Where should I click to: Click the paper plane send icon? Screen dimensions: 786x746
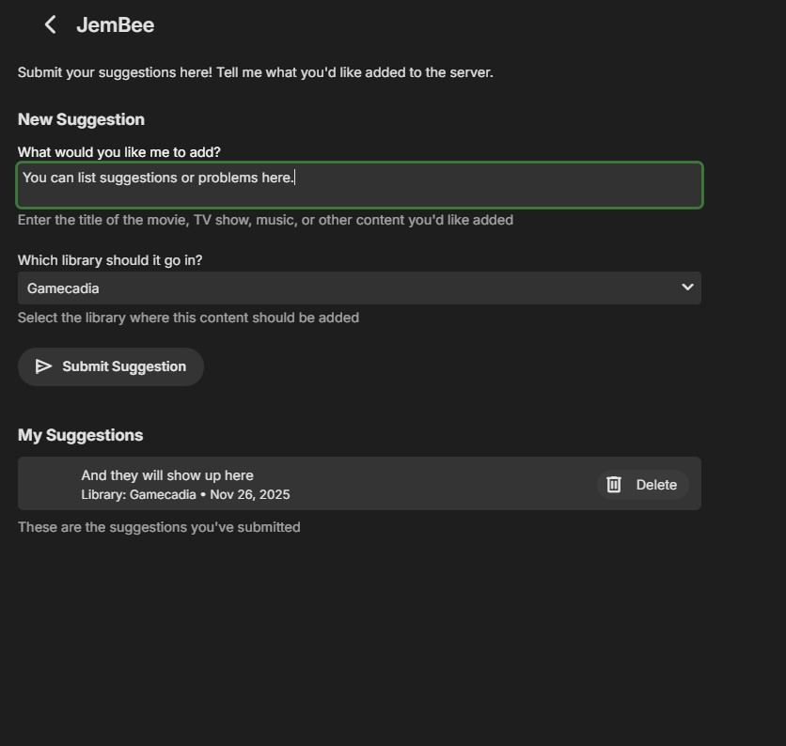point(43,366)
